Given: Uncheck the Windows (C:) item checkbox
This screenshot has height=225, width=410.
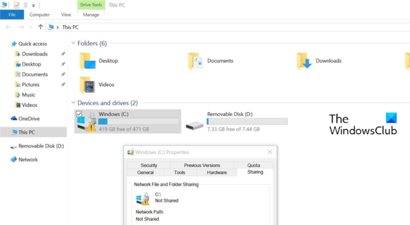Looking at the screenshot, I should pyautogui.click(x=79, y=114).
